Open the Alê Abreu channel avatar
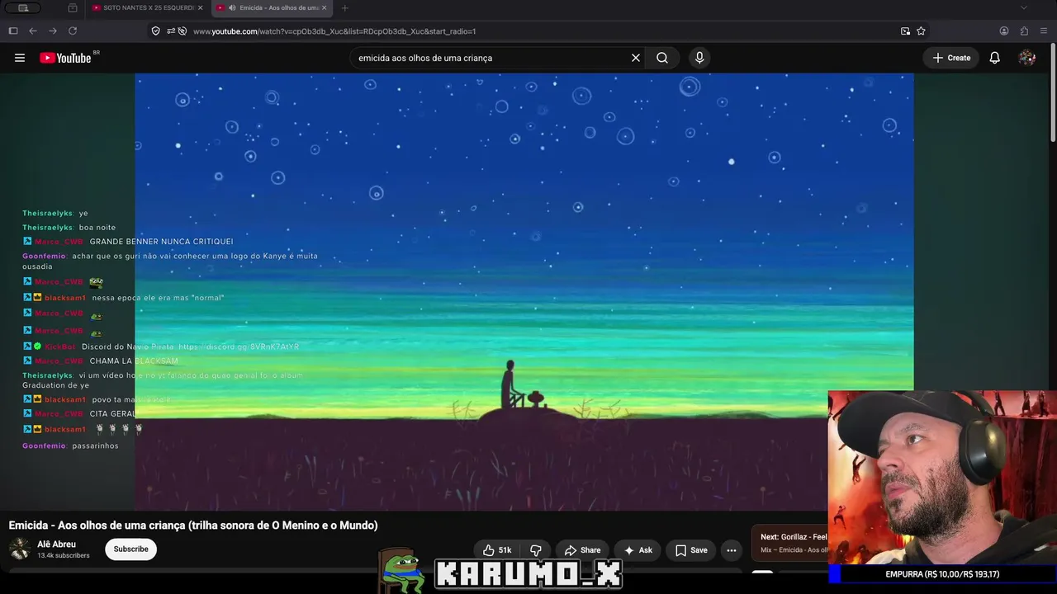 pos(20,549)
